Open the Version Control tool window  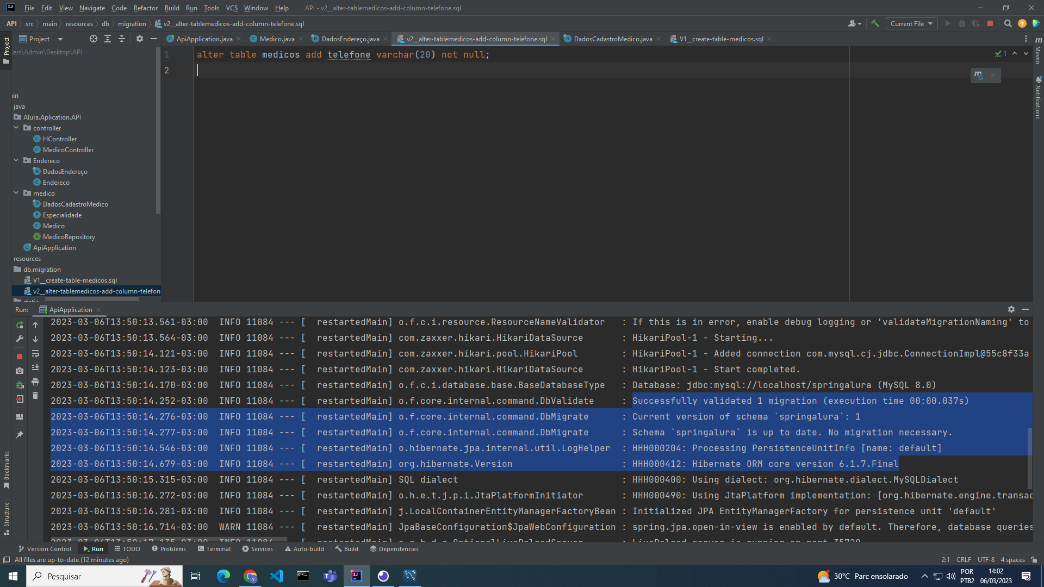click(x=45, y=549)
